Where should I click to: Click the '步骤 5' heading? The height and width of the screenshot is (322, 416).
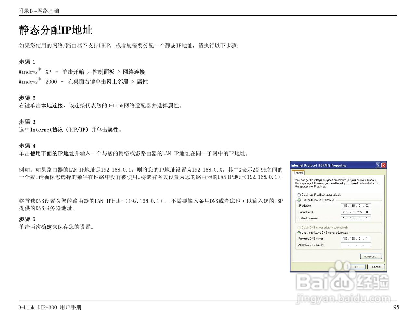pos(27,219)
